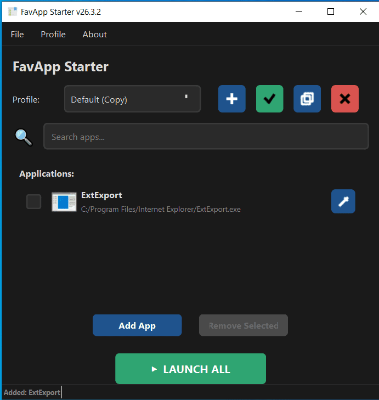
Task: Click the wrench edit icon for ExtExport
Action: click(343, 201)
